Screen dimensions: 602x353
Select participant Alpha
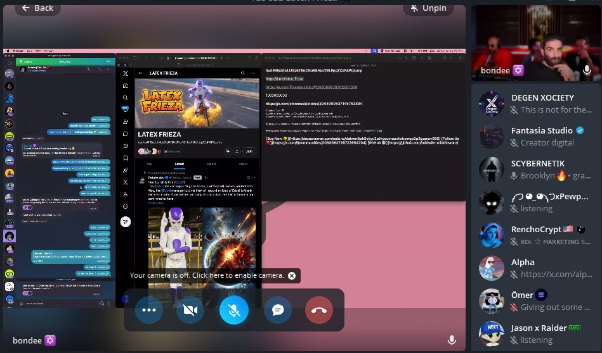point(536,268)
